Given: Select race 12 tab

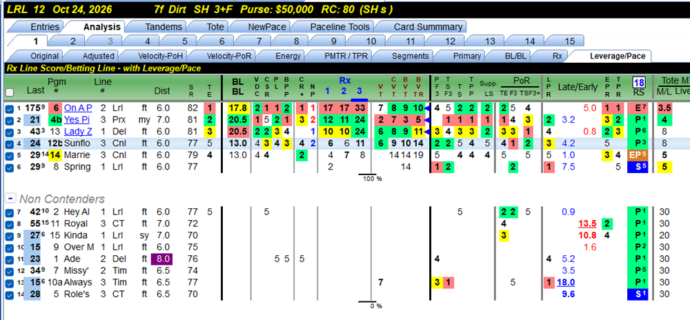Looking at the screenshot, I should pos(450,42).
